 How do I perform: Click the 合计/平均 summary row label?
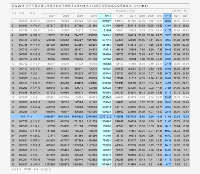(26, 117)
